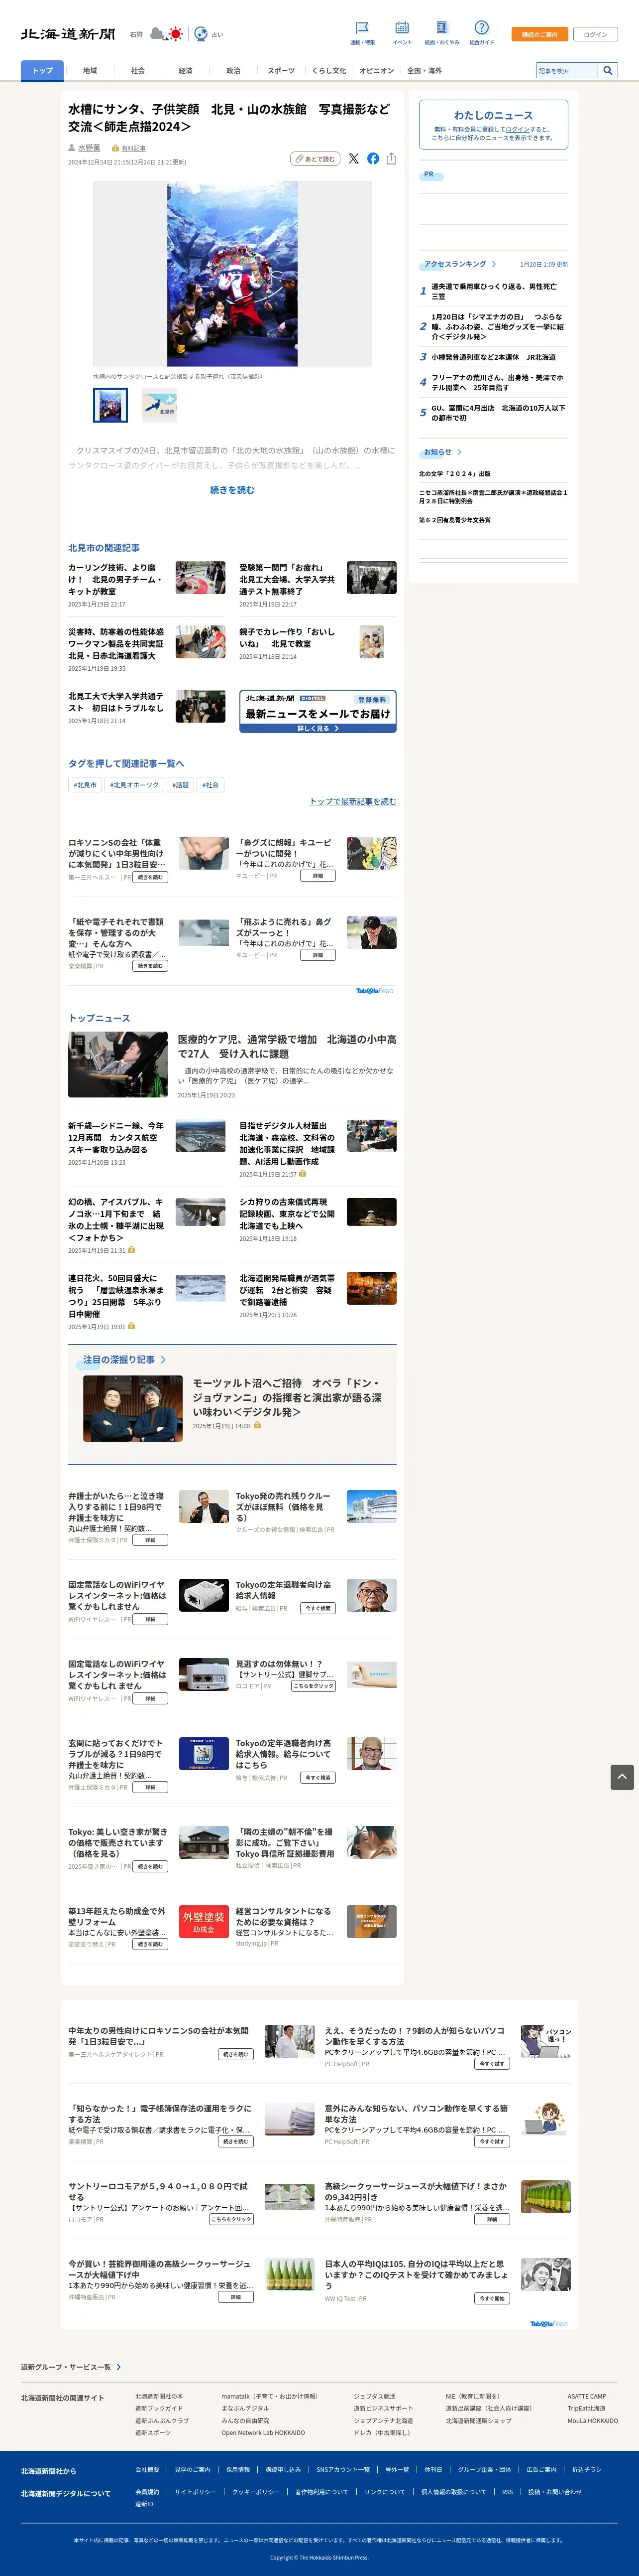Click the ログイン link in わたしのニュース box
This screenshot has height=2576, width=639.
pyautogui.click(x=517, y=129)
